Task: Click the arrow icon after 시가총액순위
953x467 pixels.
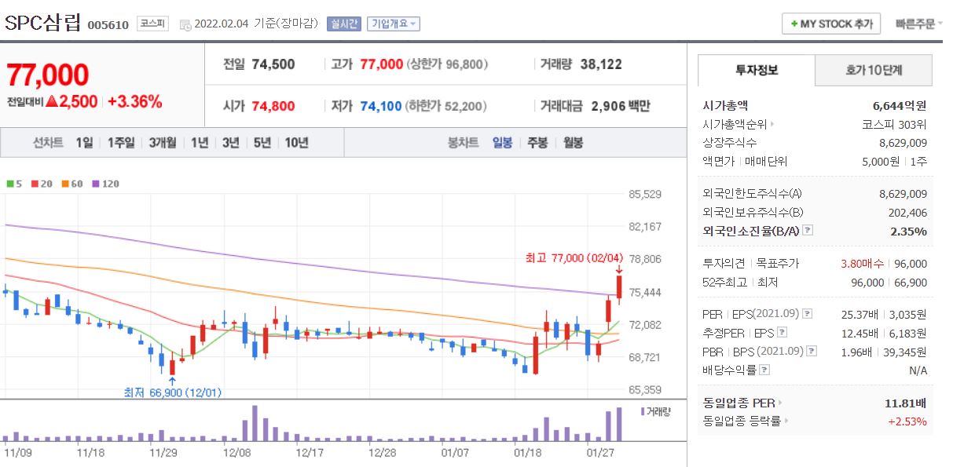Action: [x=772, y=124]
